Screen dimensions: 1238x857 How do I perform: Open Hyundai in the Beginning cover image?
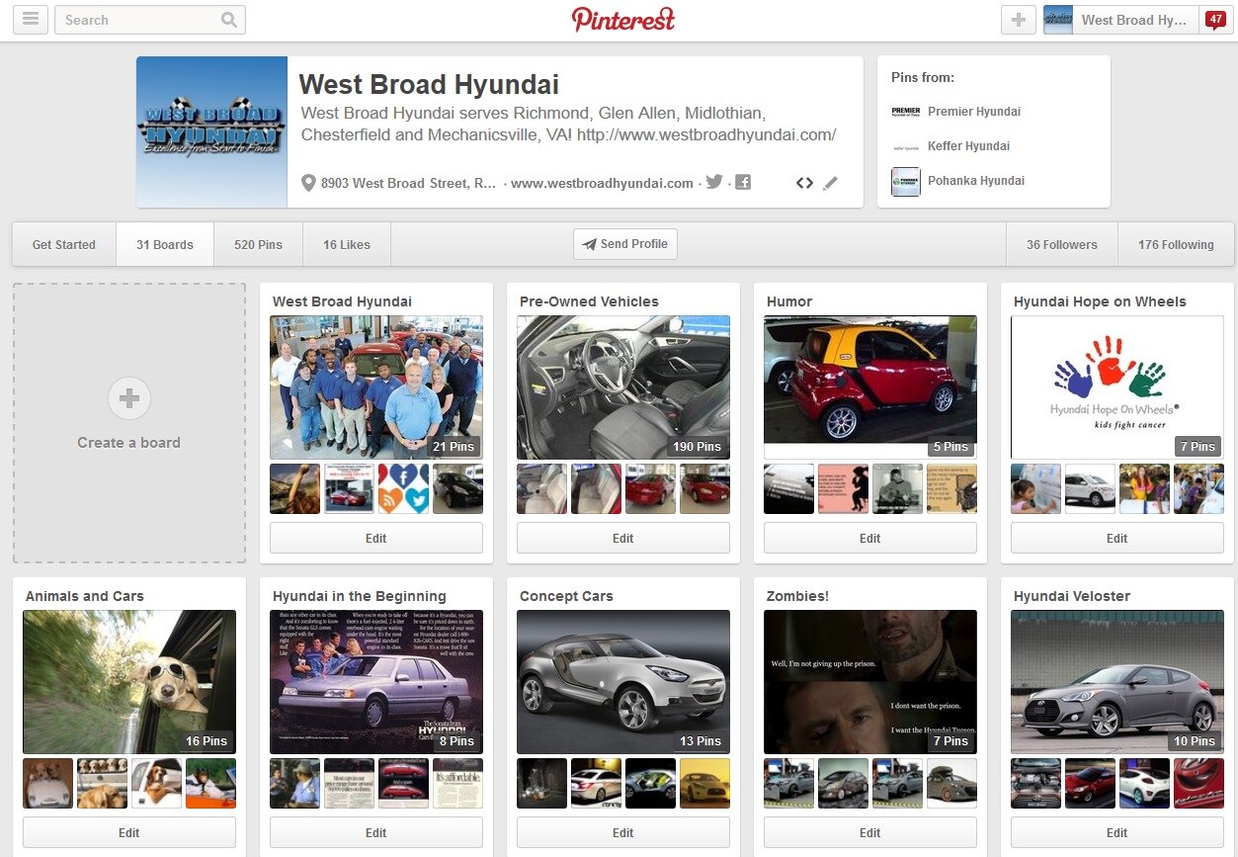[376, 682]
